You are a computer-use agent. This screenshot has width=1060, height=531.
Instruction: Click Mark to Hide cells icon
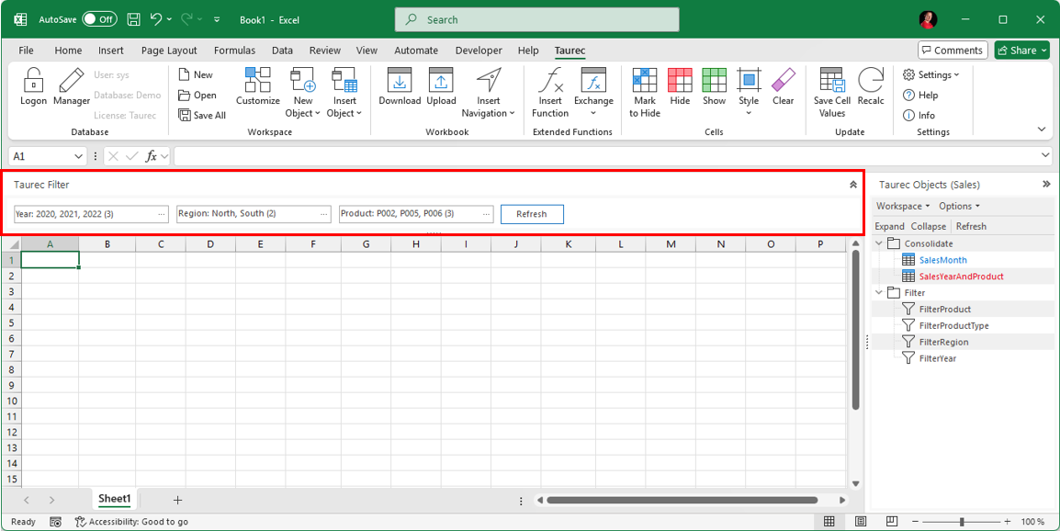coord(644,80)
